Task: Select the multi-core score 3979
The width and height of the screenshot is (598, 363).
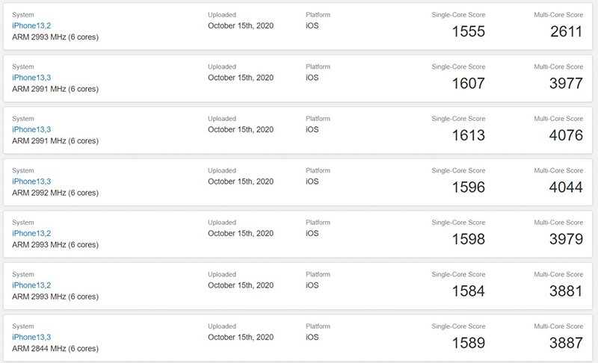Action: [566, 240]
